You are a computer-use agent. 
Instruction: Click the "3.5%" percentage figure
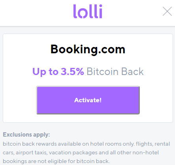72,71
